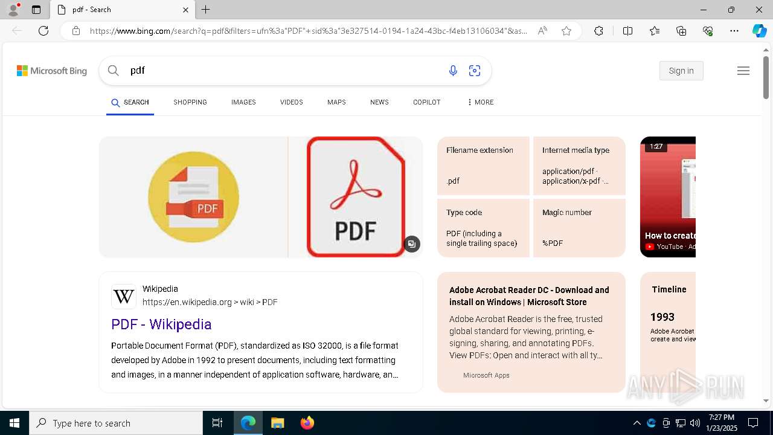Click the Microsoft Bing logo
Viewport: 773px width, 435px height.
52,71
